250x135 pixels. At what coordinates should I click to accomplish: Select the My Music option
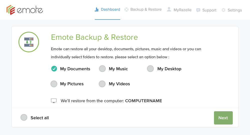(102, 69)
